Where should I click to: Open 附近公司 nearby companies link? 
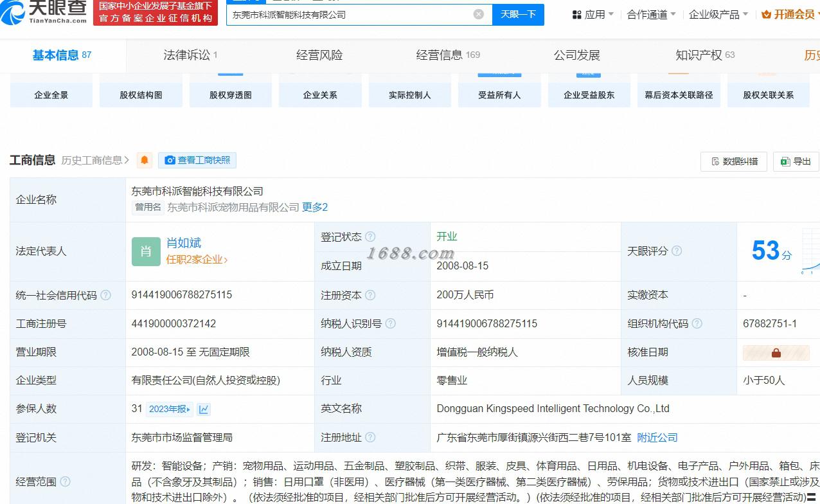click(657, 437)
